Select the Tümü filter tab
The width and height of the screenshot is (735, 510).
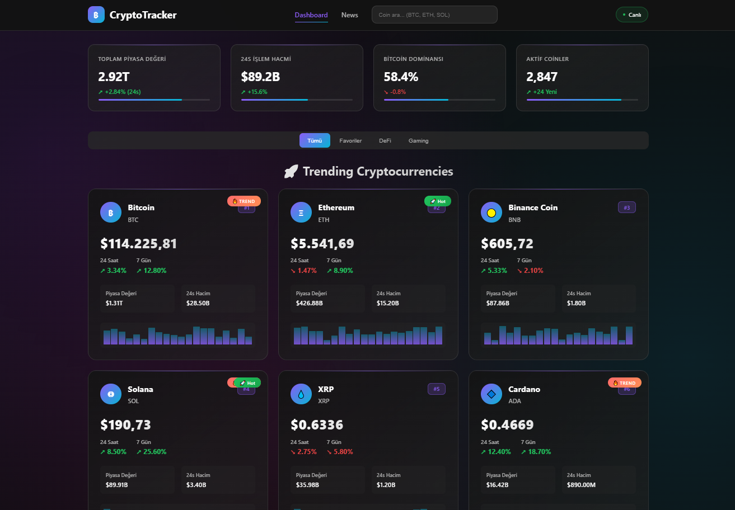point(315,140)
